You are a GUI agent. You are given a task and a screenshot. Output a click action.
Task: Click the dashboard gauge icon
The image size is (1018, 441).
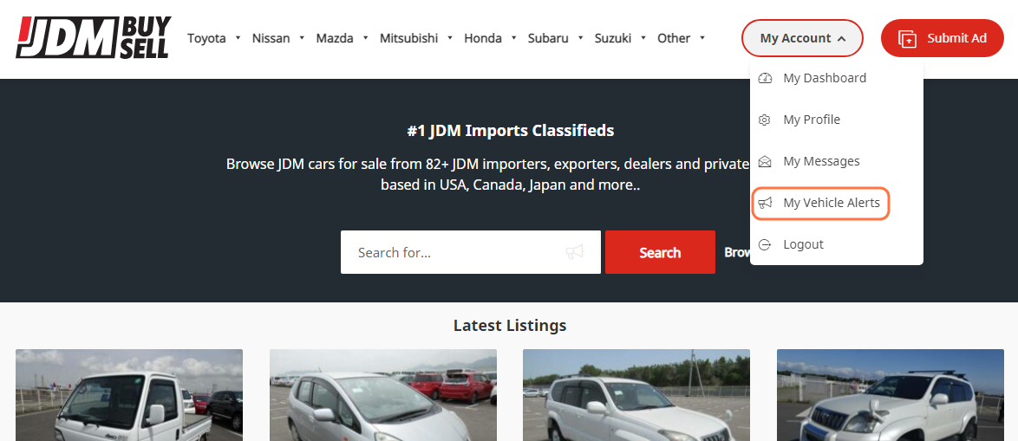(765, 78)
